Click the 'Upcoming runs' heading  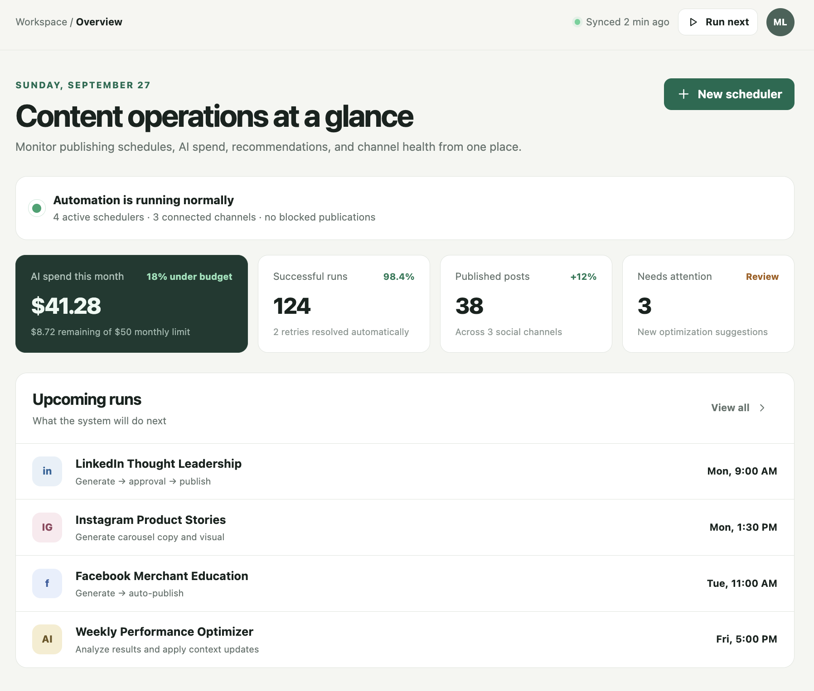coord(87,400)
